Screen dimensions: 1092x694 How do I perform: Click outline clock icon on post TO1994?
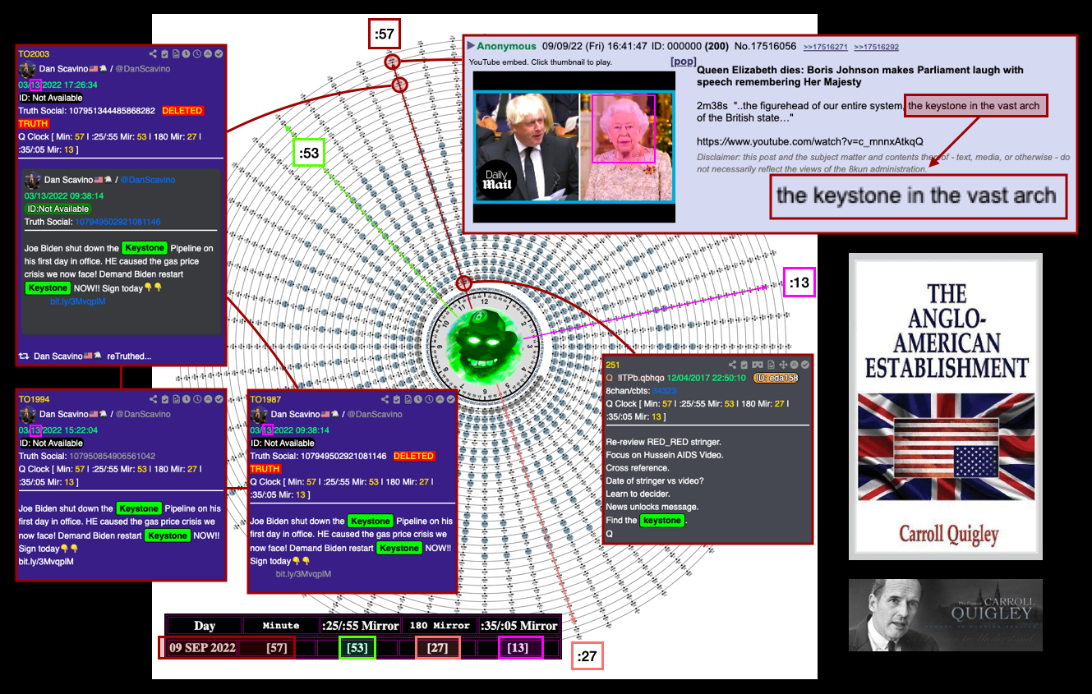197,399
